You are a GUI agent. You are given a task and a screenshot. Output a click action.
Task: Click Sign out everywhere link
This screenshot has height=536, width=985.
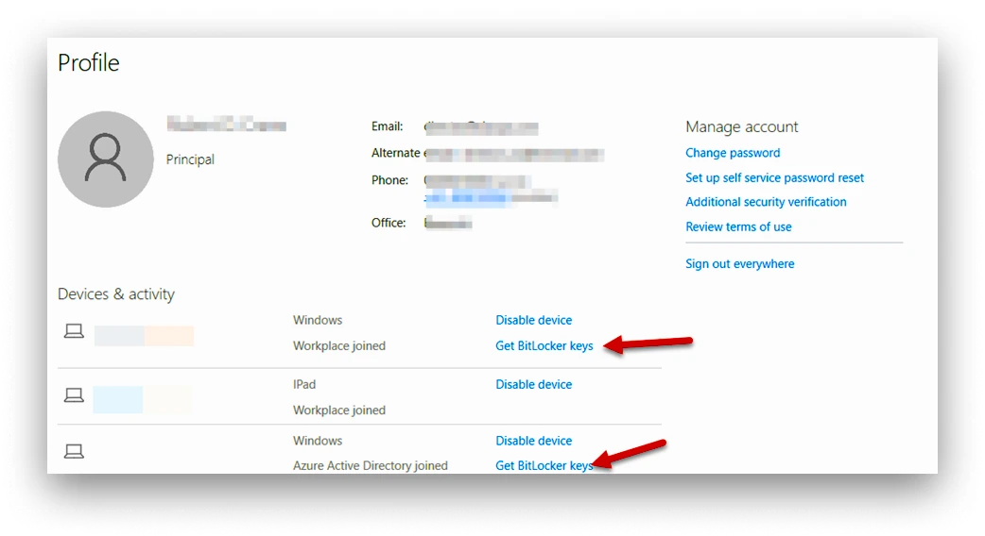click(x=739, y=264)
